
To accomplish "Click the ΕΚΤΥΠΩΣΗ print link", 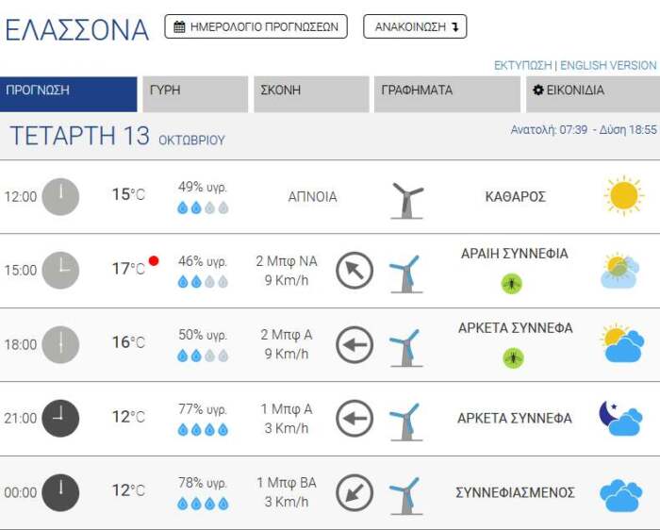I will [522, 65].
